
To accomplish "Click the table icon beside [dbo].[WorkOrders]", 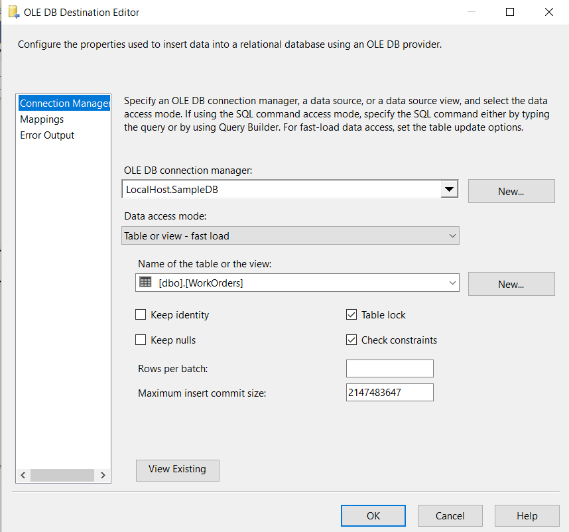I will click(145, 283).
